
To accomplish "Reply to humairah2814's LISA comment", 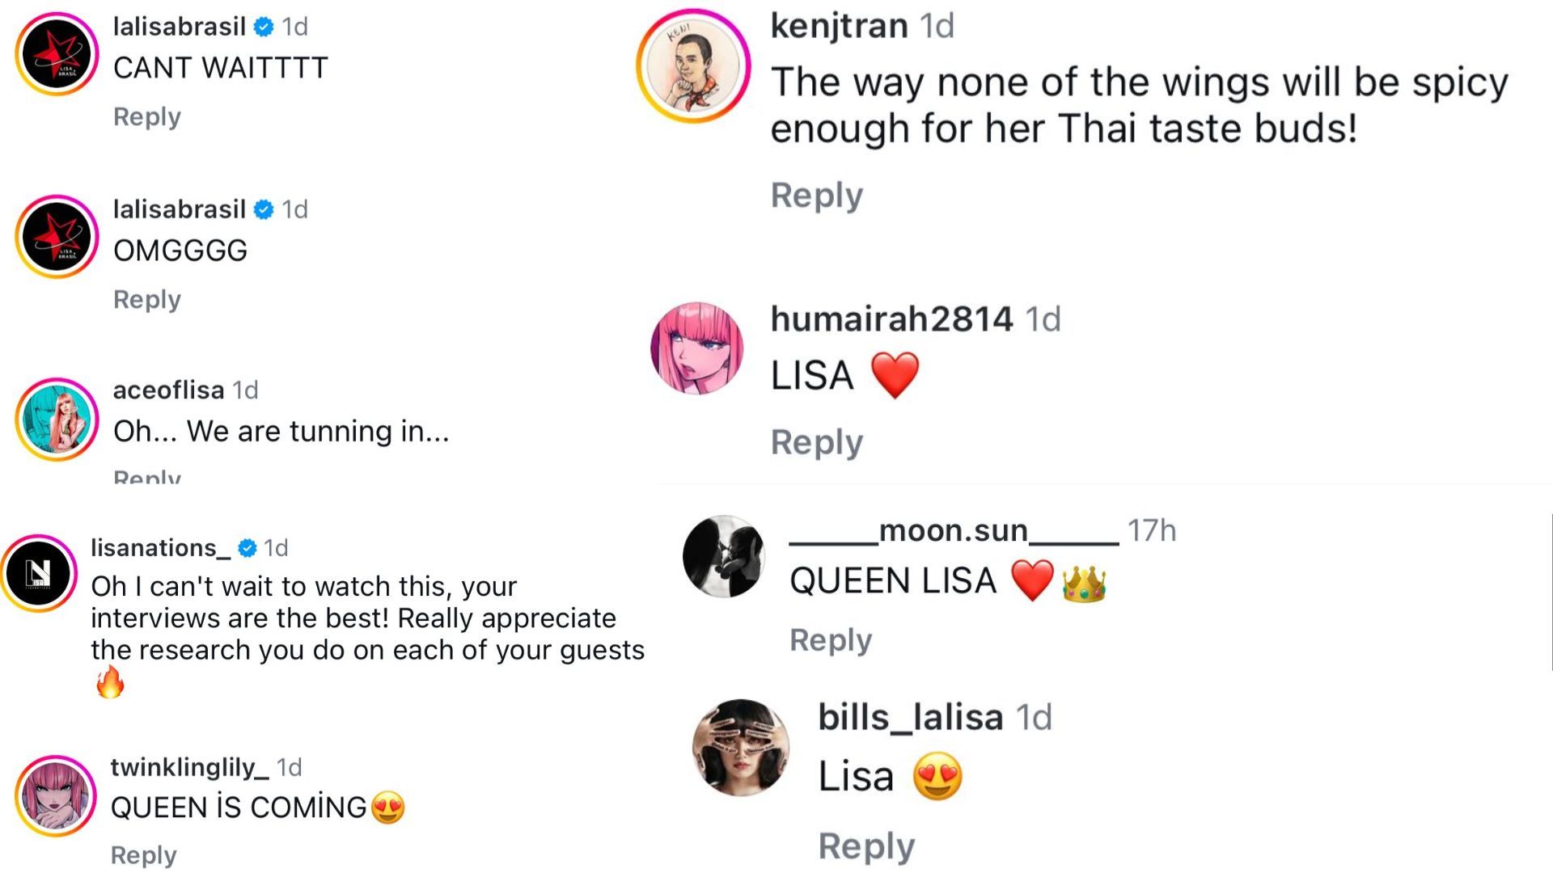I will 816,442.
